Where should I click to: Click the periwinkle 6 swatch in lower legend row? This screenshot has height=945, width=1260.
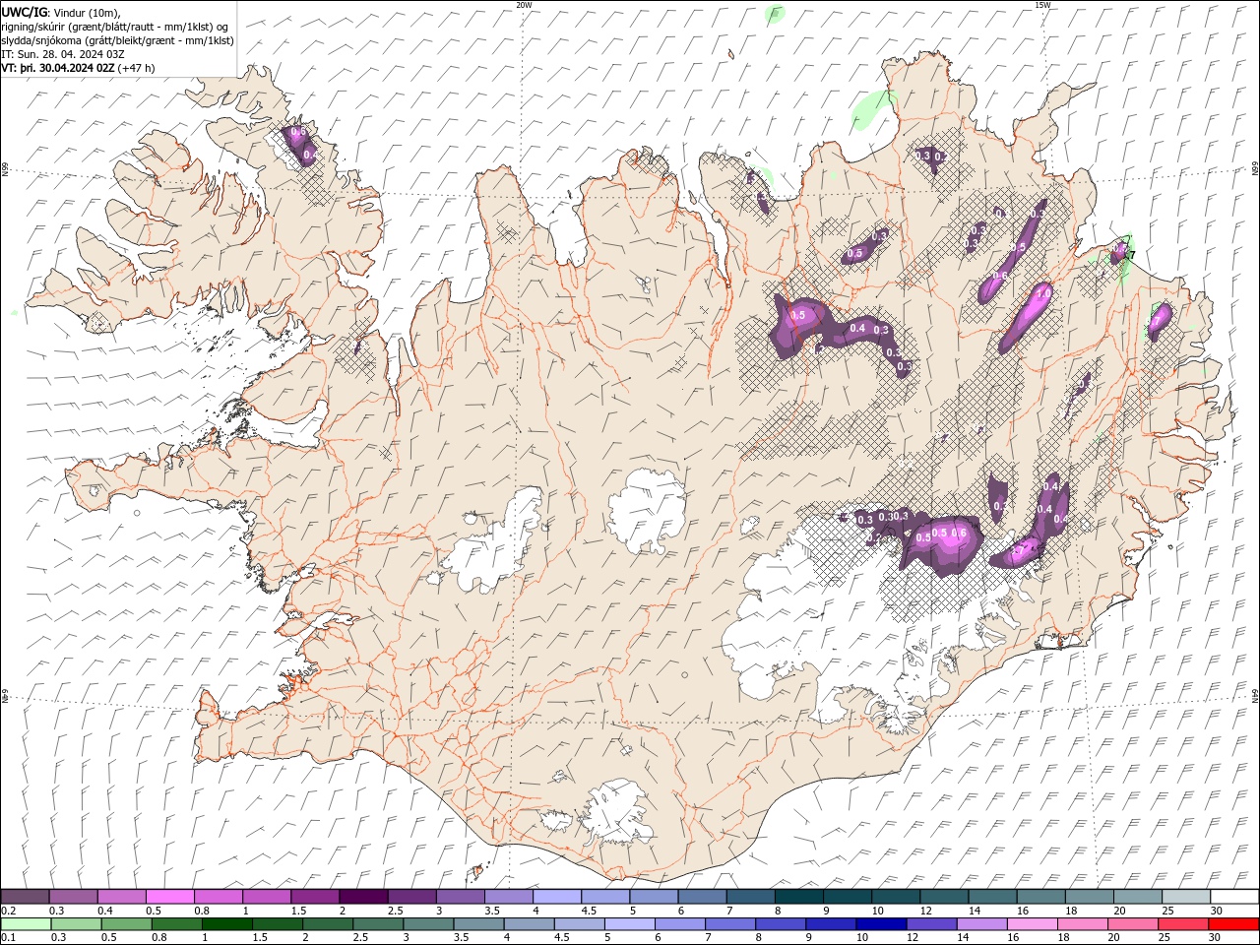680,924
